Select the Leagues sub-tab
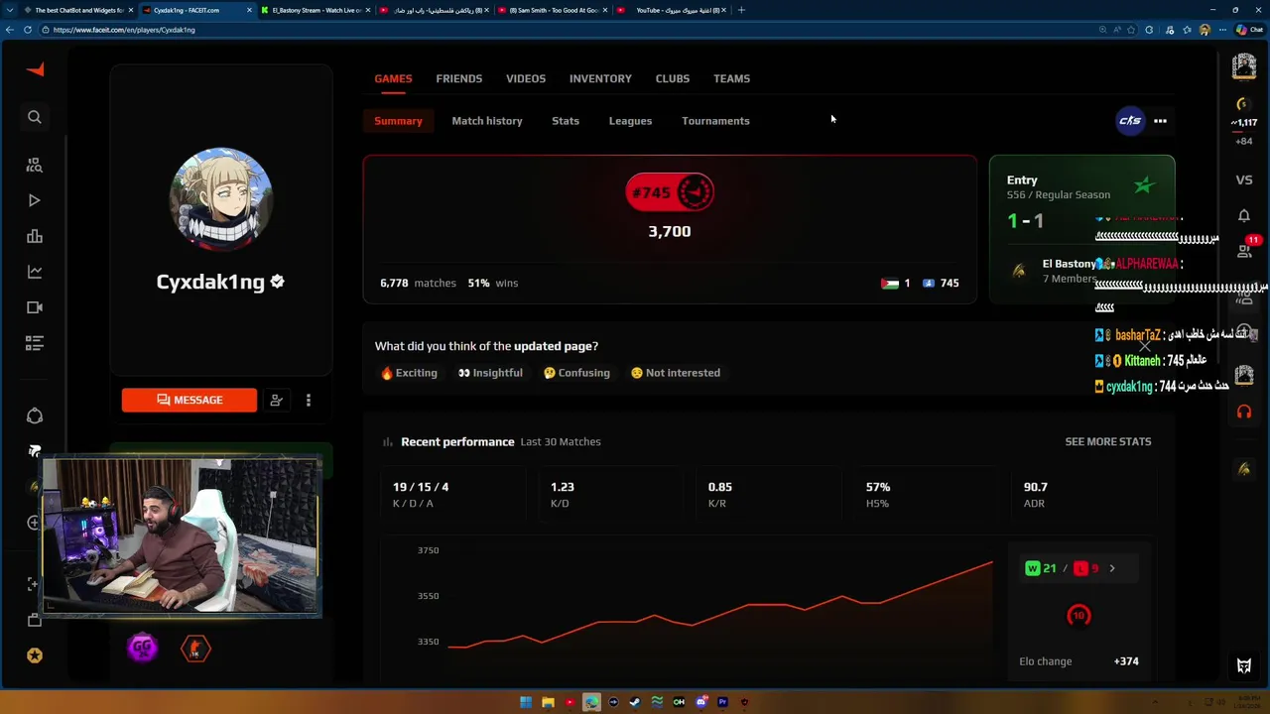1270x714 pixels. point(630,121)
